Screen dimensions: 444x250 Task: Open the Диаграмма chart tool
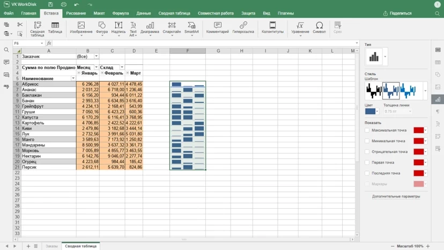(150, 25)
